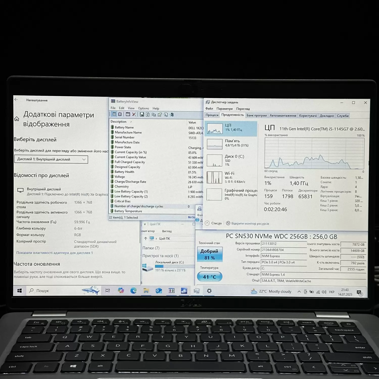Copy selected items in BatteryInfoView toolbar

coord(154,115)
